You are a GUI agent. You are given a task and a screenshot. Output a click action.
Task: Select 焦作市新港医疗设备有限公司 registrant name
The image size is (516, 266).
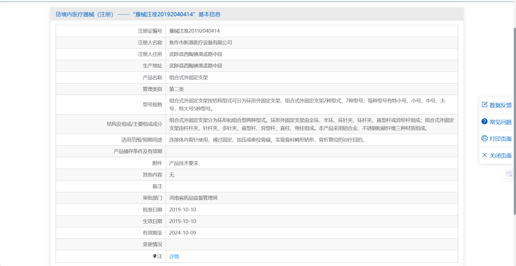coord(200,43)
